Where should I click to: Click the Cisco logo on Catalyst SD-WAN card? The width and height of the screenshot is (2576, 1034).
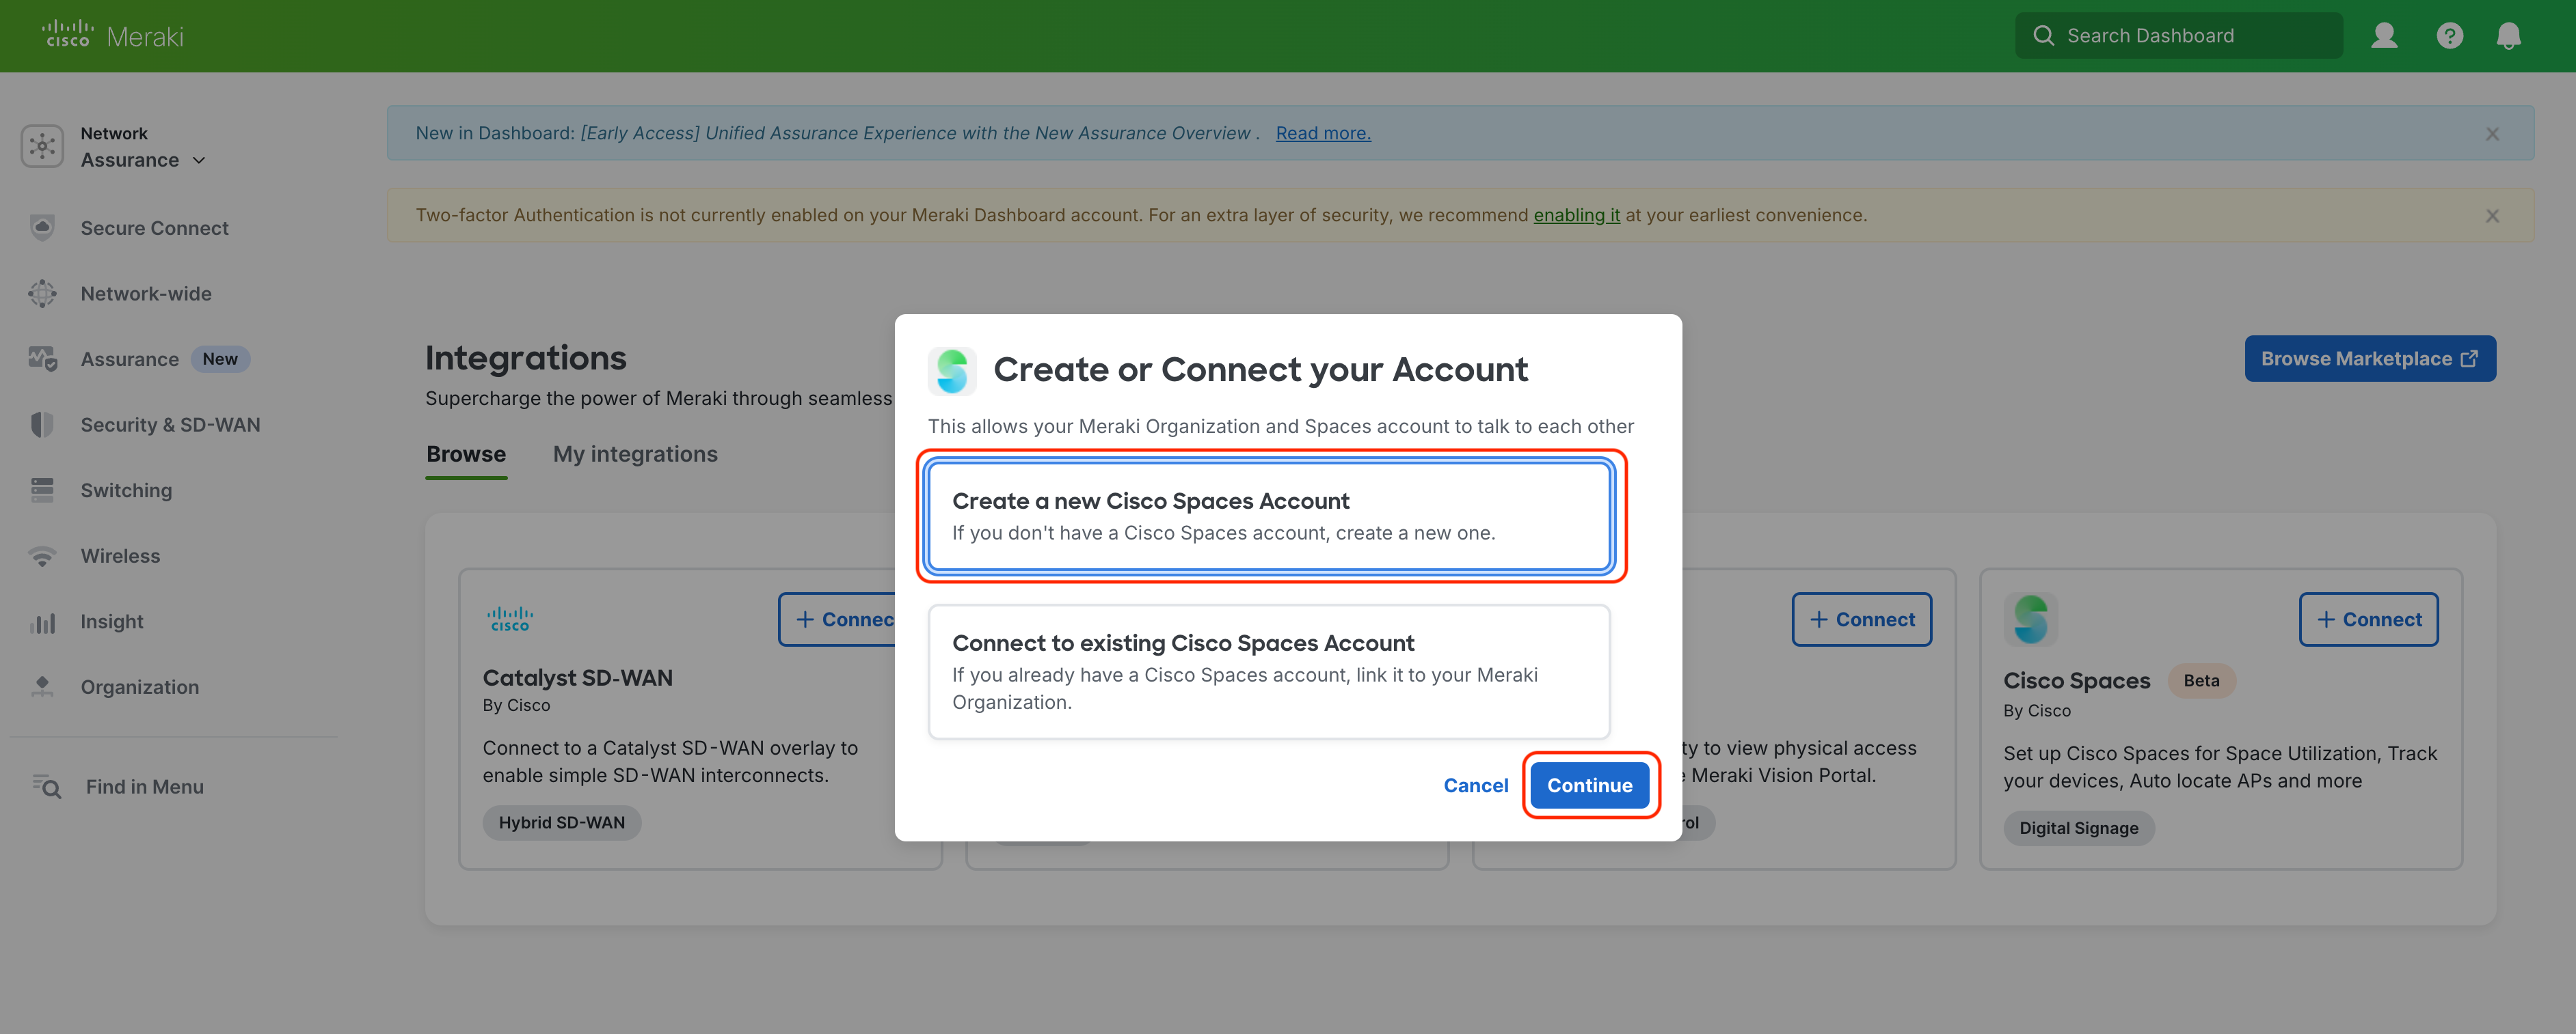pos(510,619)
